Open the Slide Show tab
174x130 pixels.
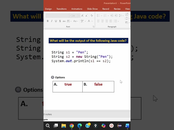pos(92,9)
